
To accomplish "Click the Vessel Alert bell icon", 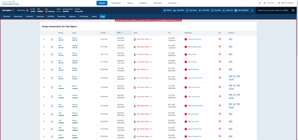I will click(x=174, y=10).
